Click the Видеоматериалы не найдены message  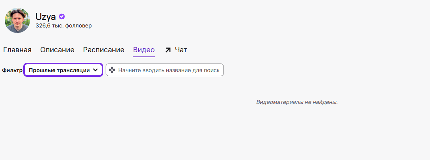pyautogui.click(x=297, y=102)
